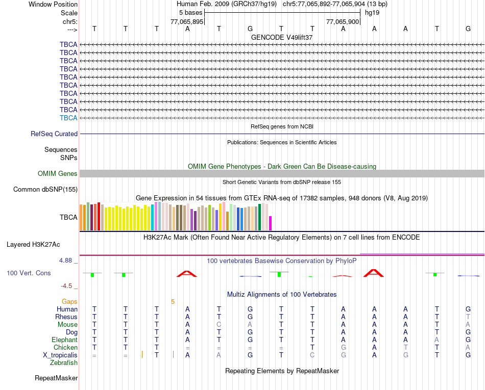Select the "Chicken" species row label
Screen dimensions: 485x390
click(x=65, y=348)
